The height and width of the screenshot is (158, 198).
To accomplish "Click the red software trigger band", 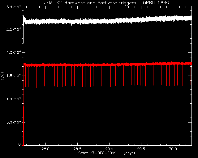I will coord(107,64).
